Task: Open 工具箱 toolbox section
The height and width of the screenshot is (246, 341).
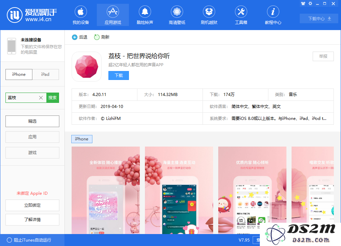Action: pyautogui.click(x=241, y=15)
